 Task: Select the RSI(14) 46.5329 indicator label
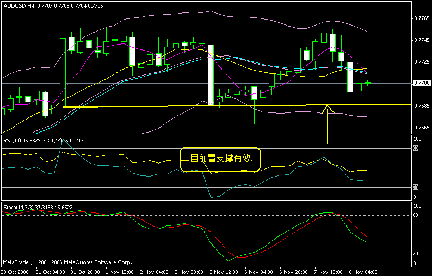22,141
